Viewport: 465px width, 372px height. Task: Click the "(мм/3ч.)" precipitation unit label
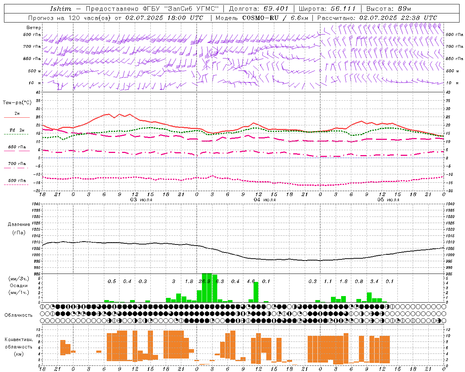tap(19, 279)
